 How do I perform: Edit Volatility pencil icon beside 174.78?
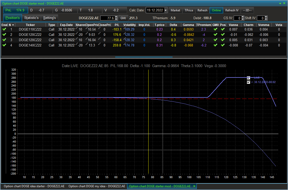click(125, 44)
